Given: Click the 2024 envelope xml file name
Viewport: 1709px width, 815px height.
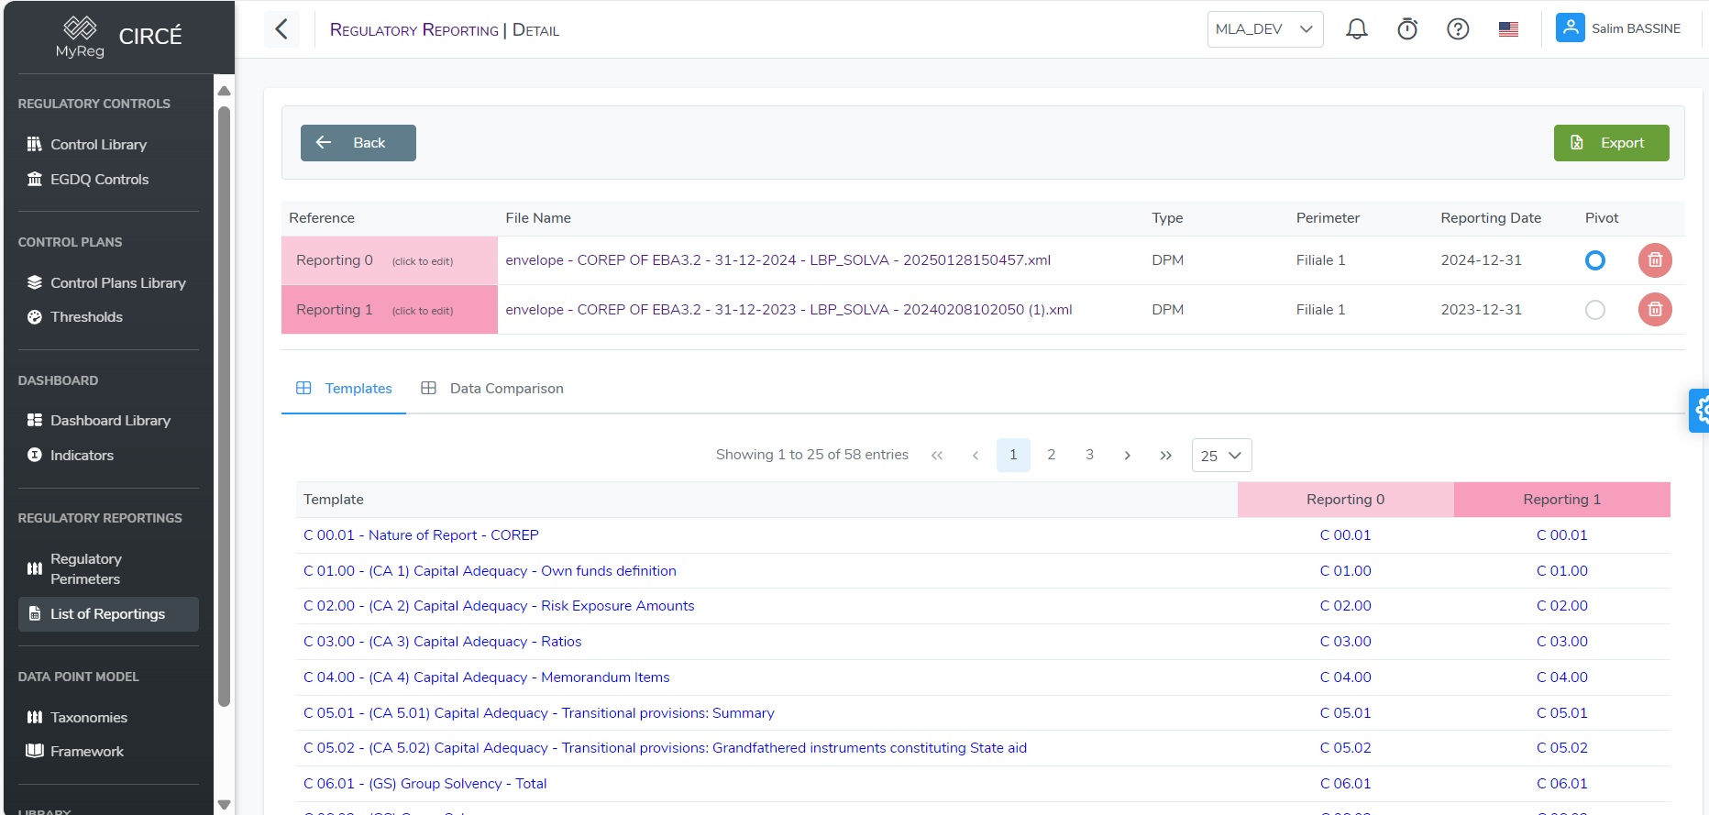Looking at the screenshot, I should coord(777,260).
